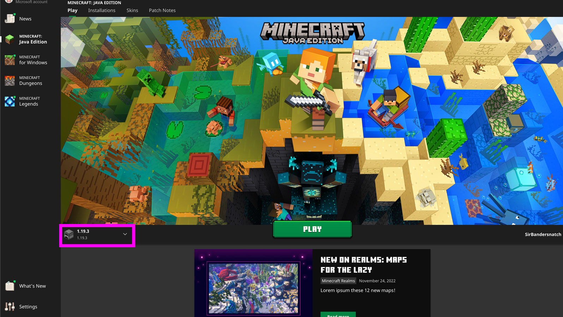Viewport: 563px width, 317px height.
Task: Click the What's New clipboard icon
Action: point(10,286)
